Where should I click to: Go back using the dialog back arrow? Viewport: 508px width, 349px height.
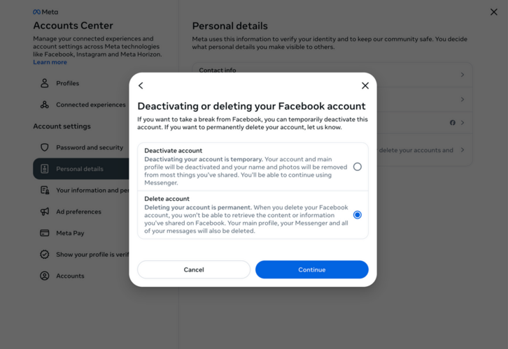[141, 86]
